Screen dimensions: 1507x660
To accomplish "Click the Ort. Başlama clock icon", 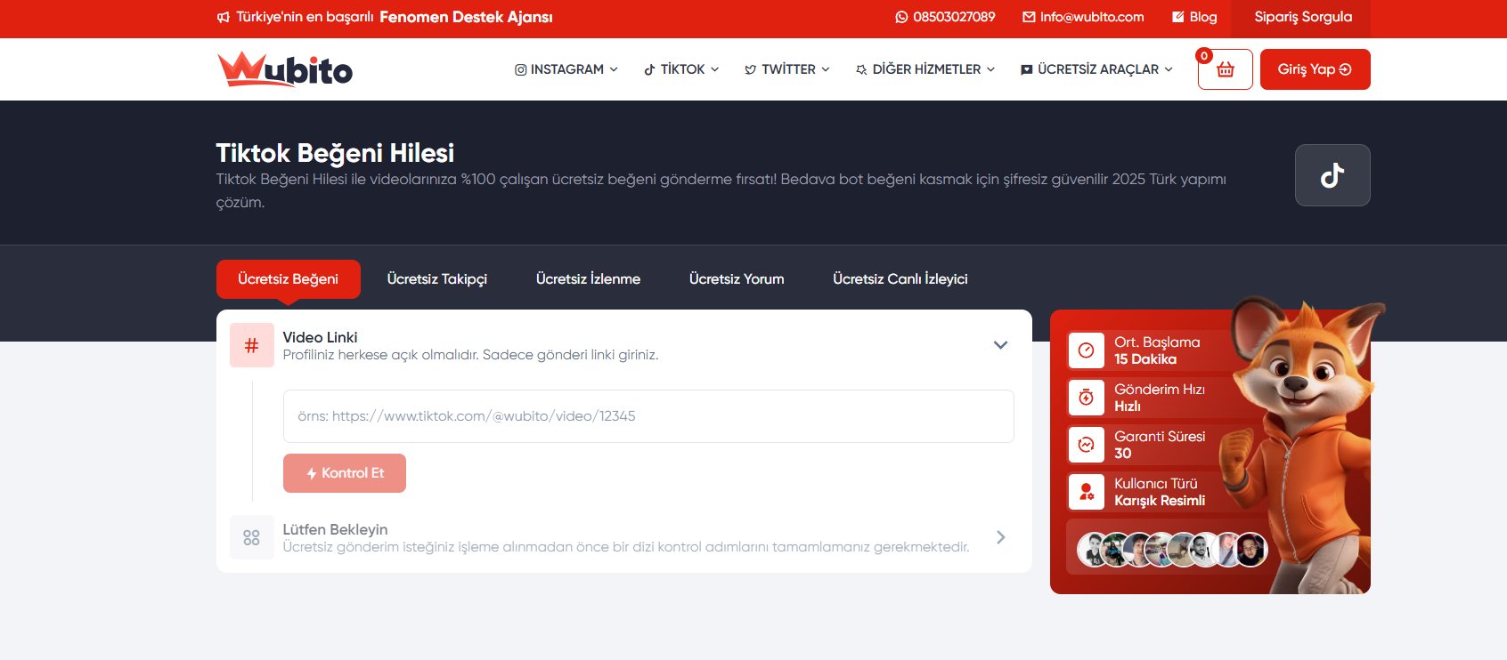I will 1086,350.
